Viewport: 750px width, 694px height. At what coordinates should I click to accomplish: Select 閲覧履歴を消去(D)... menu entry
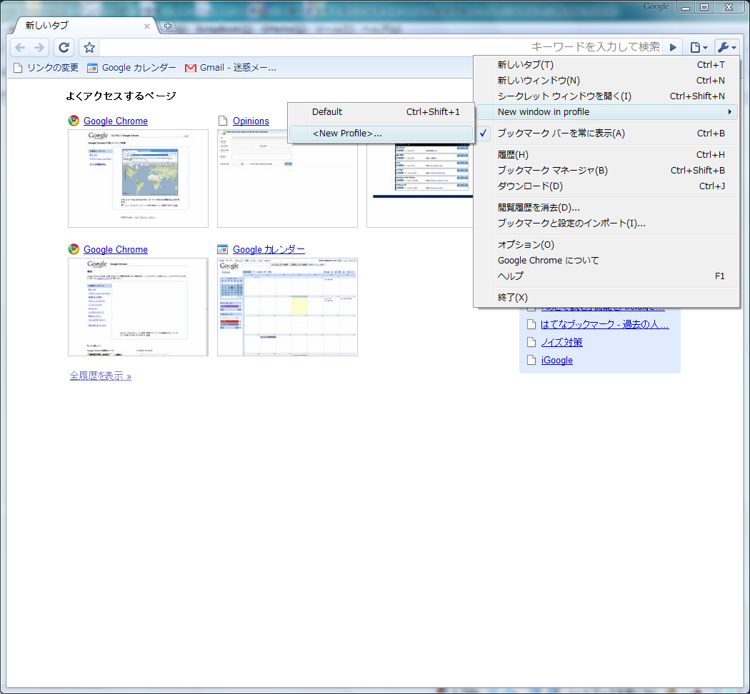tap(606, 208)
